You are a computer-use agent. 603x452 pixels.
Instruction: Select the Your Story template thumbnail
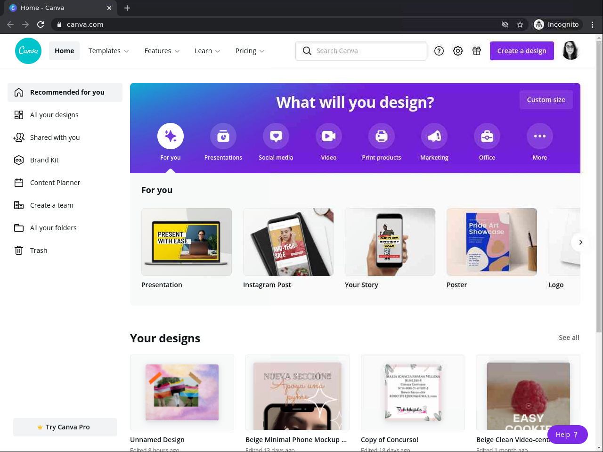pyautogui.click(x=390, y=242)
